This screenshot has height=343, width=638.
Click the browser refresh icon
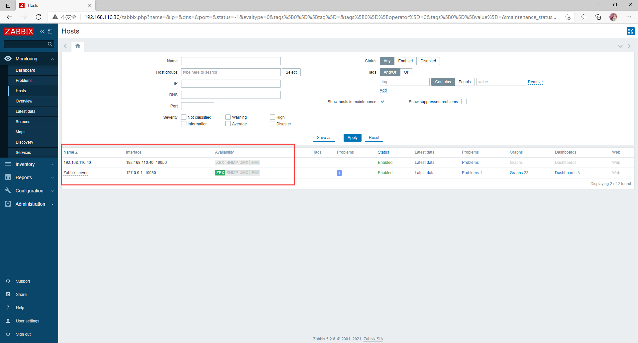coord(39,17)
